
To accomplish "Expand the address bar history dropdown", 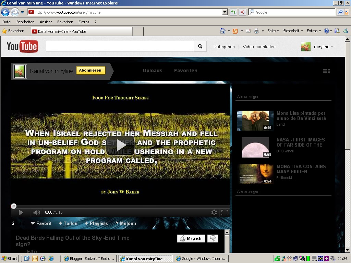I will (225, 12).
